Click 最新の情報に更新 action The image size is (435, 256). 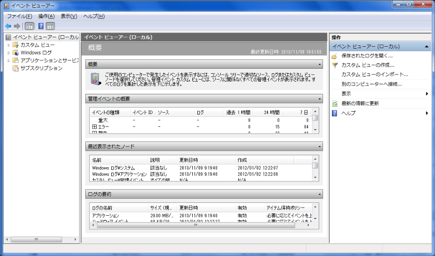[x=360, y=103]
